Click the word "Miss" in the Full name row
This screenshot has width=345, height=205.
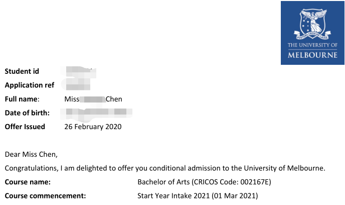coord(72,99)
